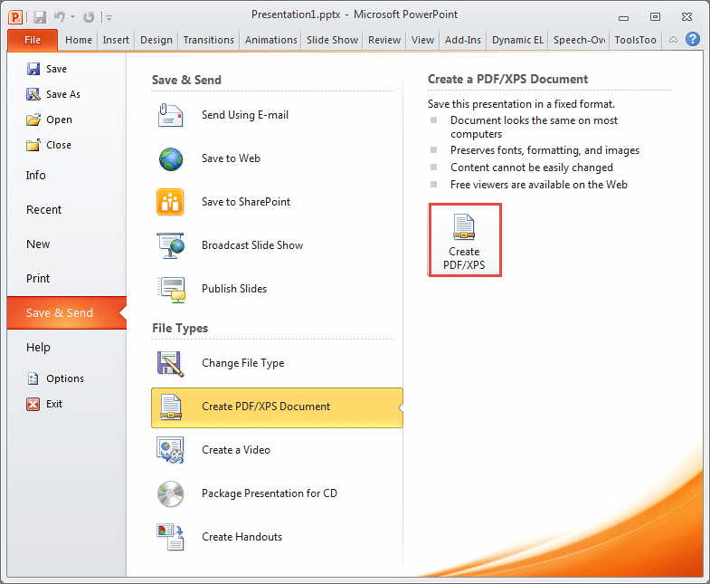
Task: Click the Save label in sidebar
Action: click(56, 69)
